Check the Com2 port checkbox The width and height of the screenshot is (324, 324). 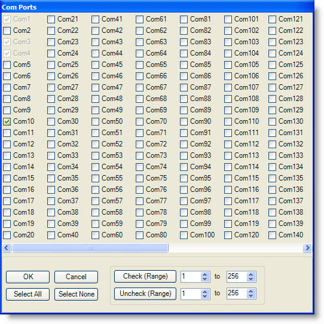pos(7,30)
